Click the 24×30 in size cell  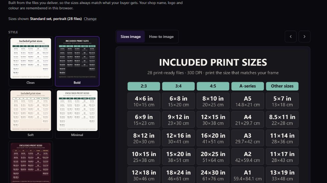[x=213, y=175]
